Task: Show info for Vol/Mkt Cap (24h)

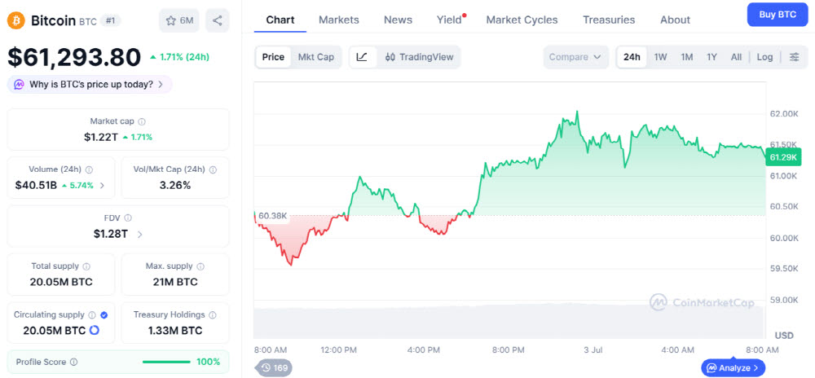Action: click(213, 169)
